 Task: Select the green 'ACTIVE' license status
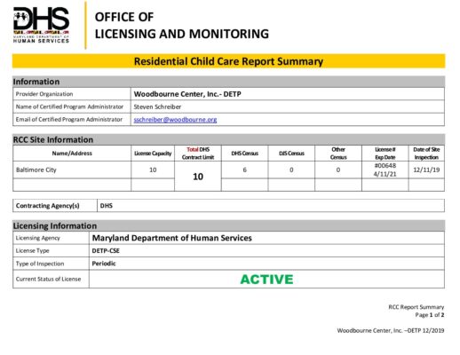266,280
